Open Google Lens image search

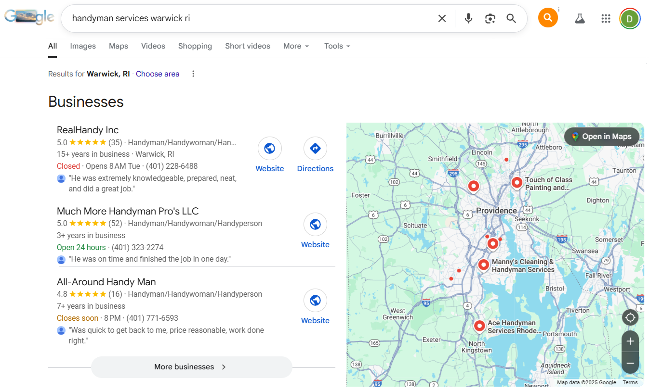490,18
